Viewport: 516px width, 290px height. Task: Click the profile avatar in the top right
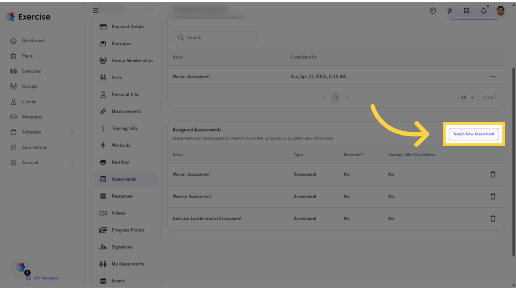[x=500, y=11]
